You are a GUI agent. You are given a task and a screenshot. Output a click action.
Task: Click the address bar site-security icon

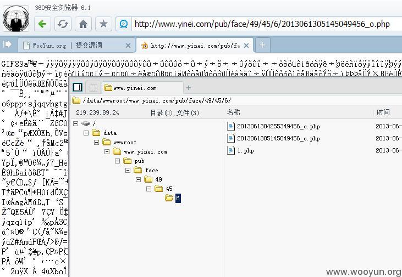click(x=124, y=24)
